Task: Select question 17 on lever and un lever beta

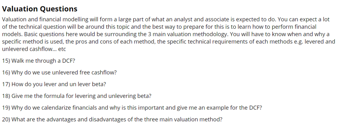Action: pyautogui.click(x=54, y=84)
